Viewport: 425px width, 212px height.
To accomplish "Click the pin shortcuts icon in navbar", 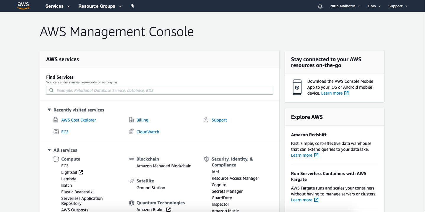I will pos(133,6).
